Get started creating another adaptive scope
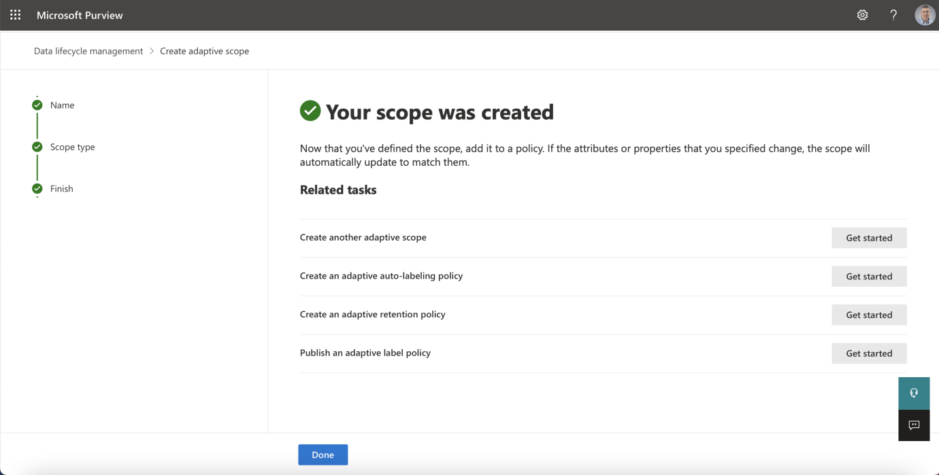Viewport: 939px width, 475px height. (x=869, y=238)
